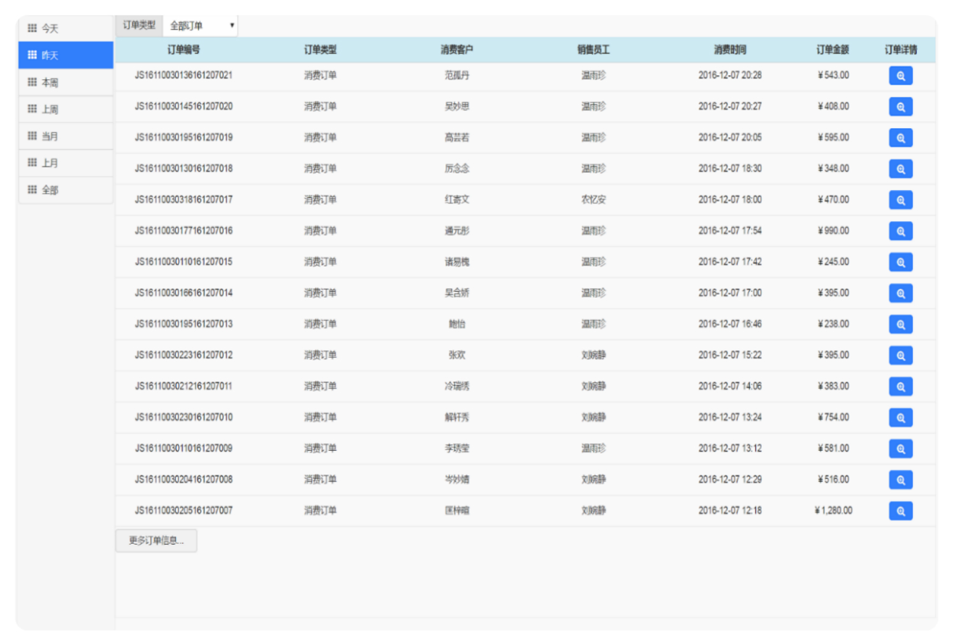Open details for the 18:00 order

900,200
